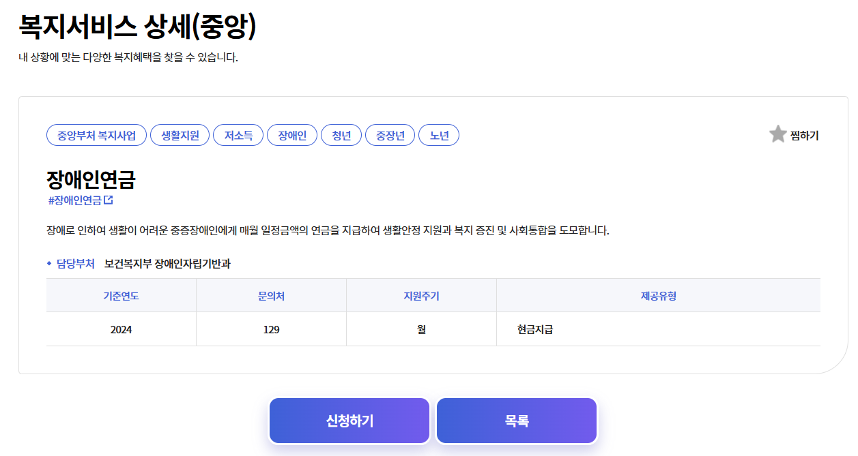Select the 생활지원 category chip

point(180,134)
